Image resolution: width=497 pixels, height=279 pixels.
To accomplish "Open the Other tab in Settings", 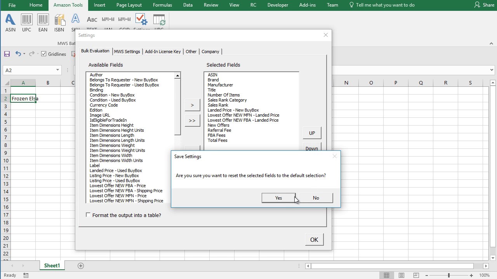I will [x=191, y=52].
